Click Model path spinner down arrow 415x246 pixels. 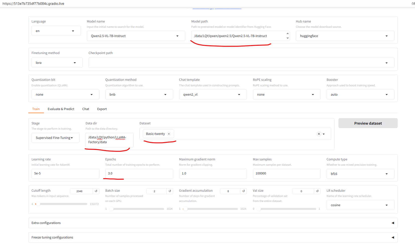tap(288, 38)
